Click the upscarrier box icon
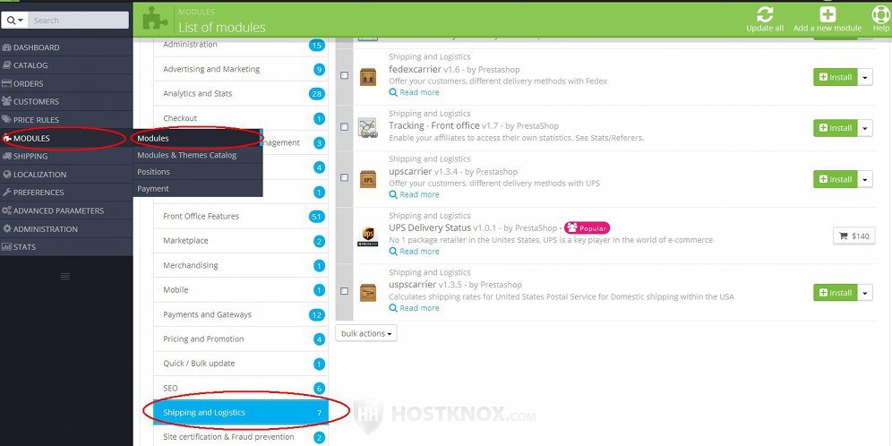Viewport: 892px width, 446px height. coord(368,179)
